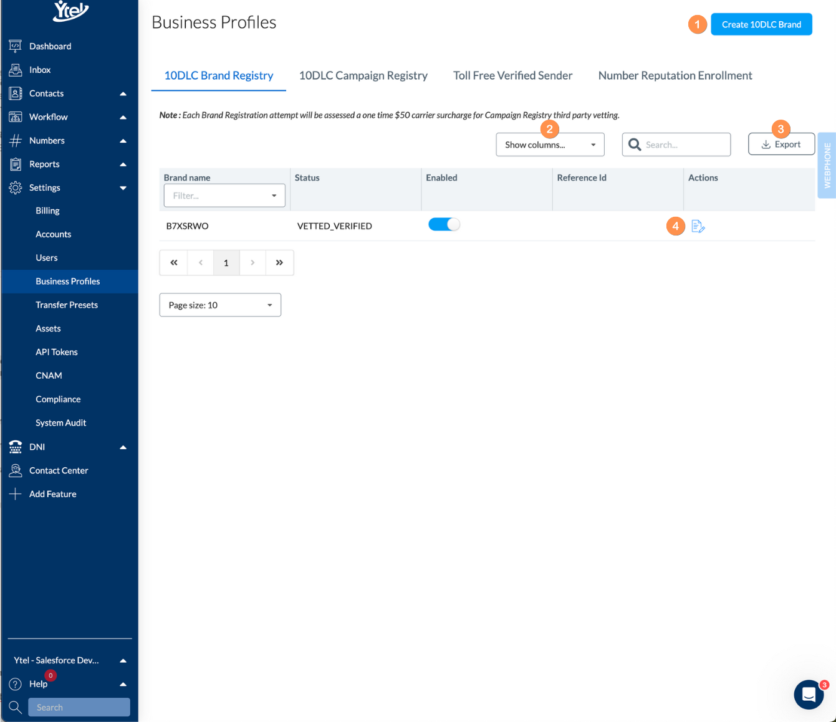This screenshot has width=836, height=722.
Task: Expand the Ytel - Salesforce Dev account menu
Action: [x=70, y=660]
